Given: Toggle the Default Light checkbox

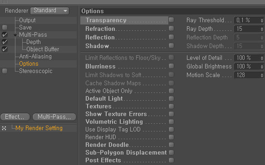Looking at the screenshot, I should pyautogui.click(x=171, y=98).
